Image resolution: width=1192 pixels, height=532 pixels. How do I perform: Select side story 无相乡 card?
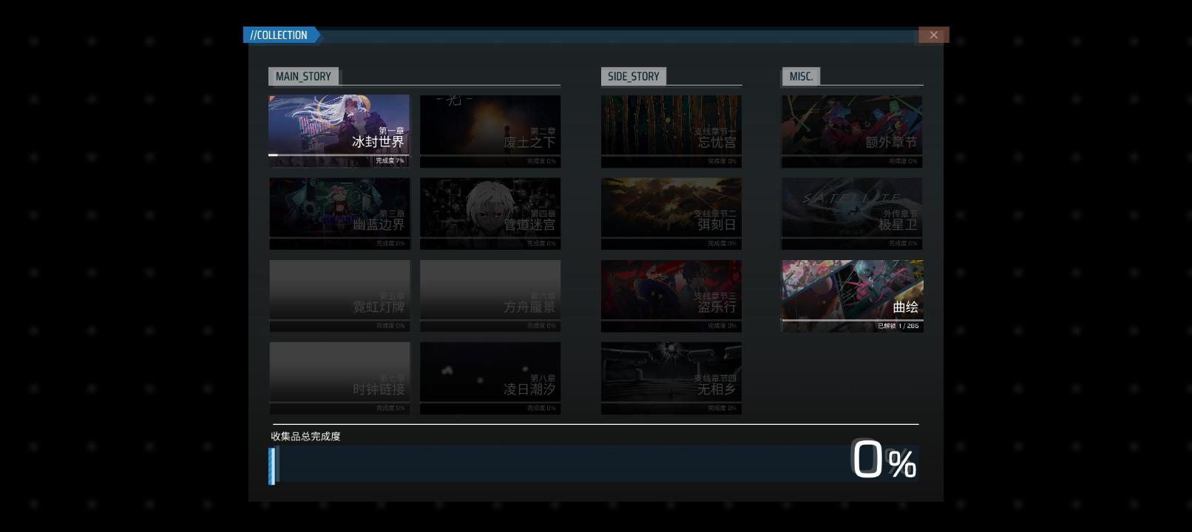[x=671, y=378]
